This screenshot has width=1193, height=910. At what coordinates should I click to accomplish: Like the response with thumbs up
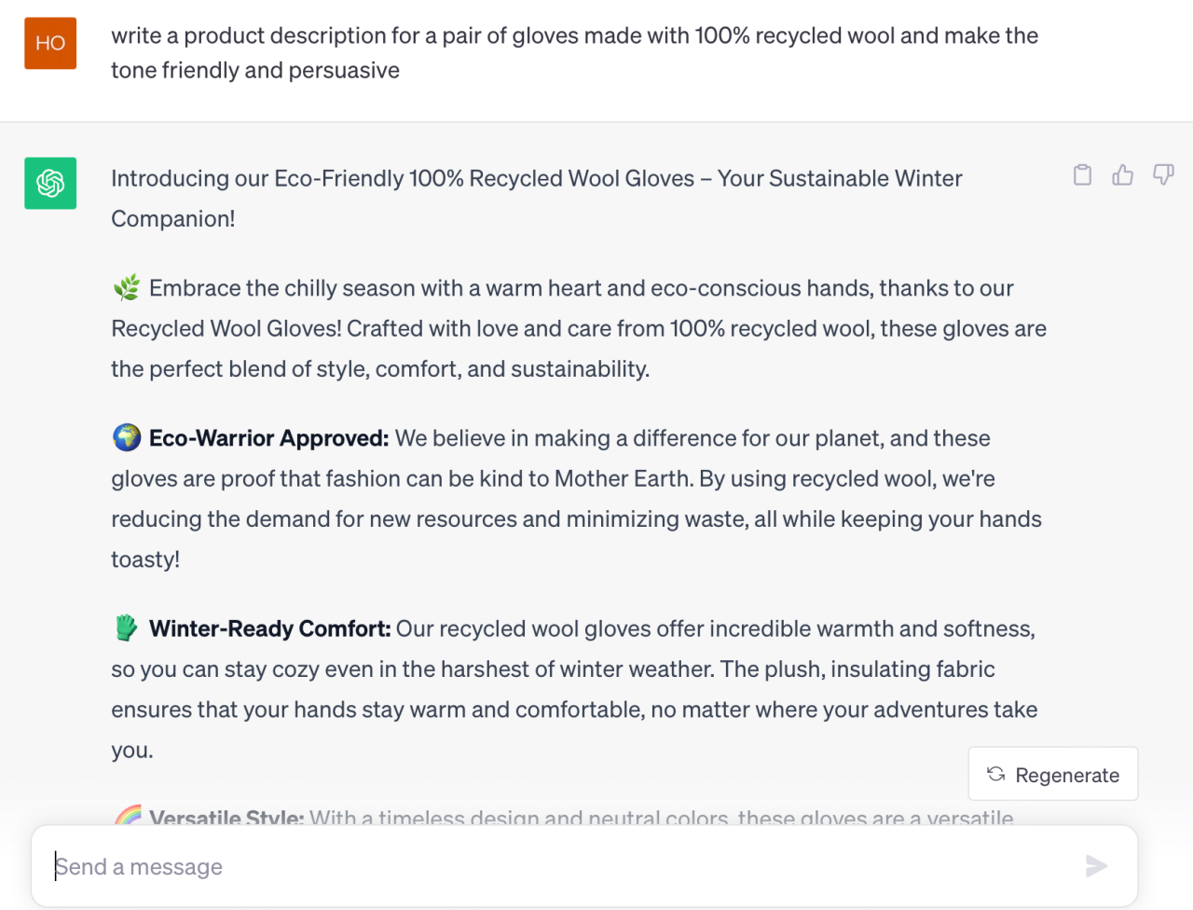[x=1122, y=175]
